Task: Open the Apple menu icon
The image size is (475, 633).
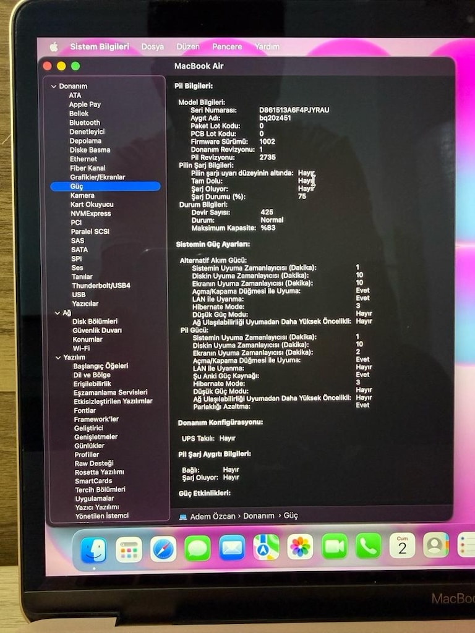Action: tap(53, 47)
